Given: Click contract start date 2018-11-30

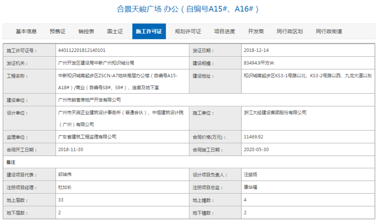Looking at the screenshot, I should 71,150.
